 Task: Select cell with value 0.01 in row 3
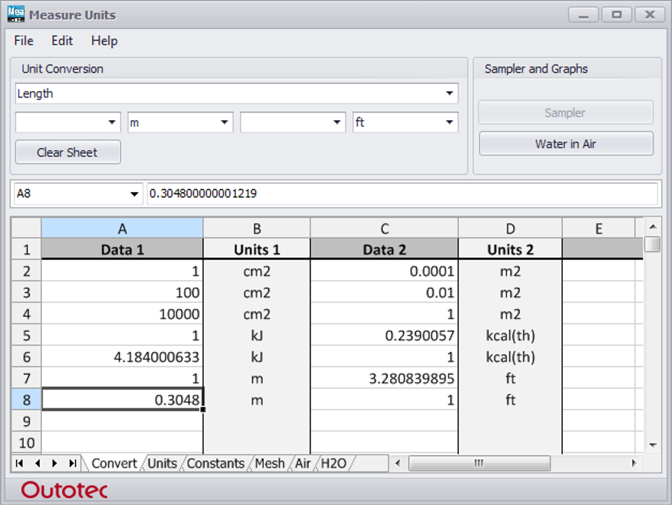click(385, 292)
